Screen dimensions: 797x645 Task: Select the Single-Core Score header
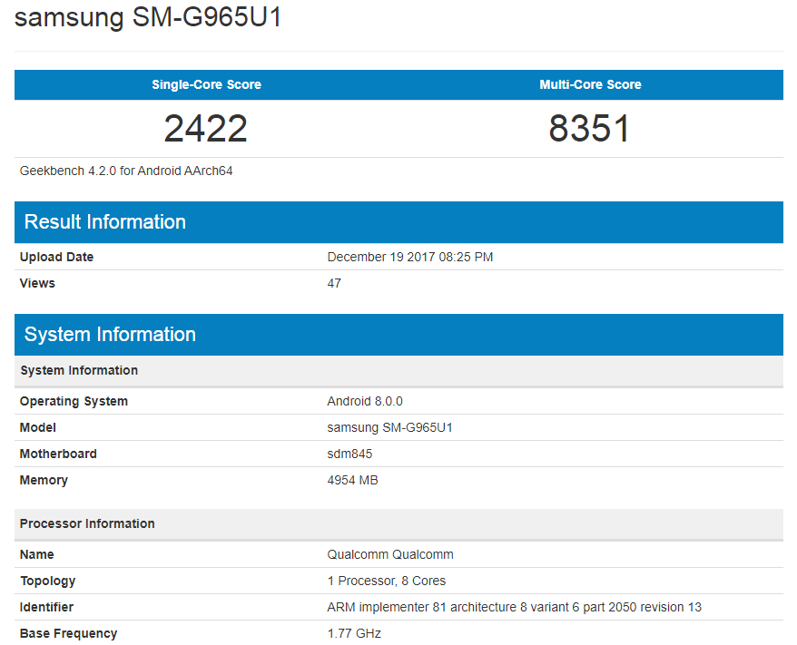[205, 84]
